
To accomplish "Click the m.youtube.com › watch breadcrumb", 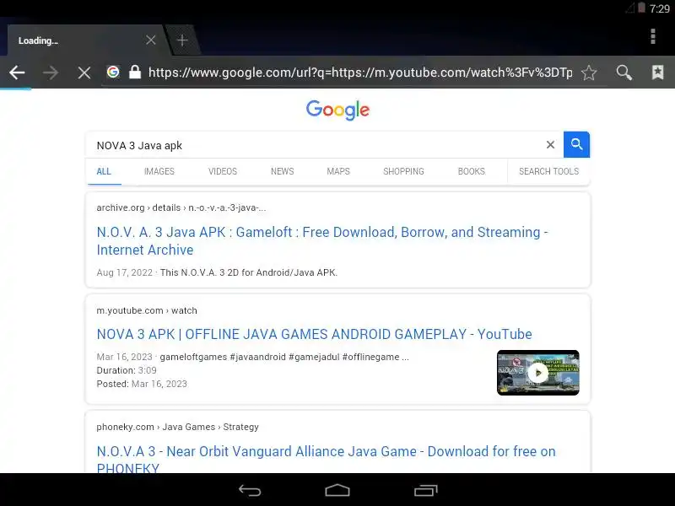I will click(x=147, y=310).
